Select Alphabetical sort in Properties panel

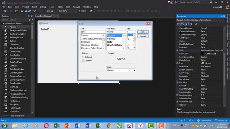pyautogui.click(x=183, y=24)
